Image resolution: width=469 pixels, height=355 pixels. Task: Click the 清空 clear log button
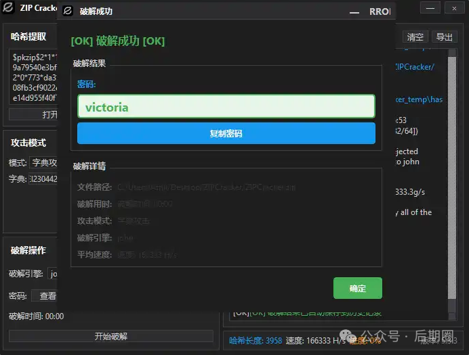point(415,37)
